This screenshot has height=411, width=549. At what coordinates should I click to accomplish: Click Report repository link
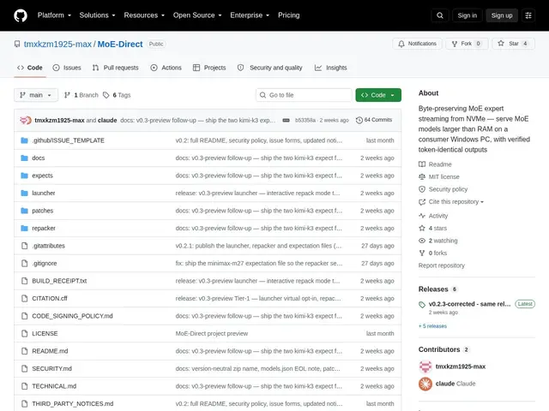pos(442,265)
